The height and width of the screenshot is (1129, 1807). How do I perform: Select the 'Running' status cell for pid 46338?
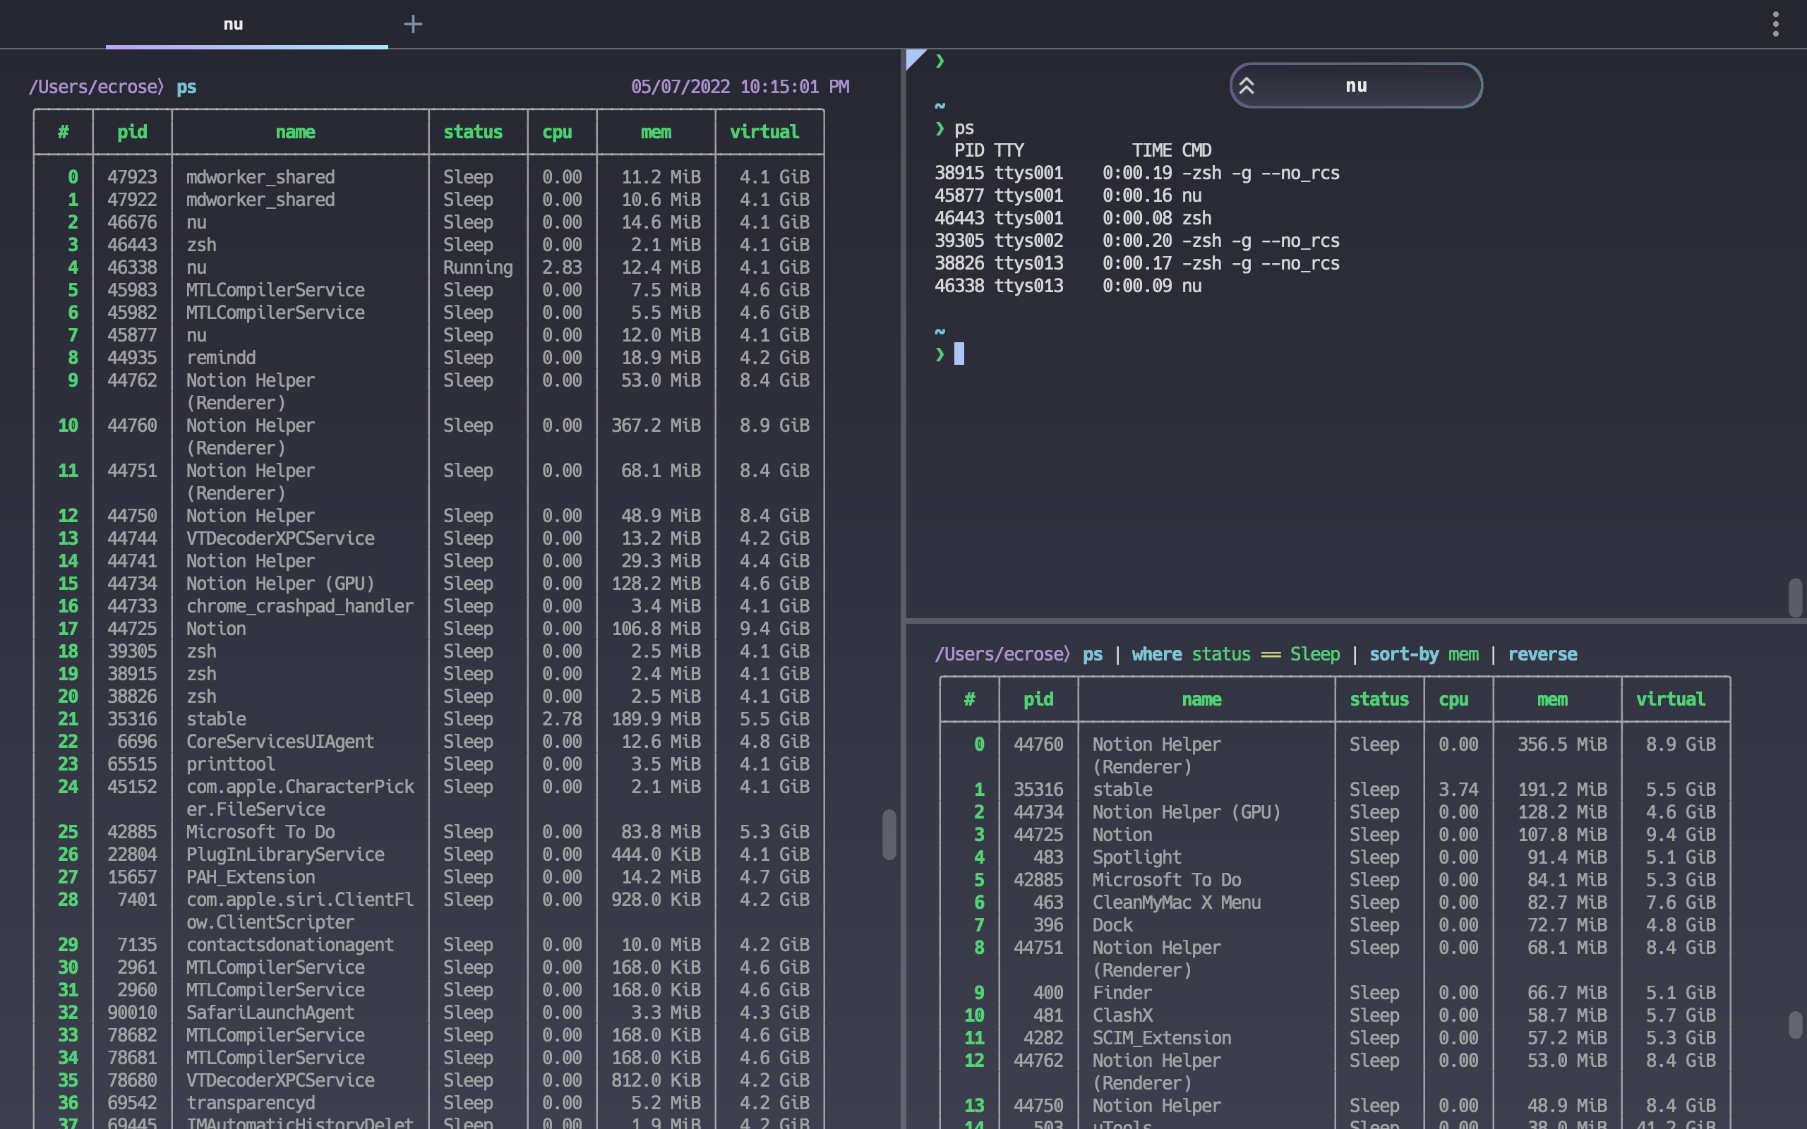[477, 267]
